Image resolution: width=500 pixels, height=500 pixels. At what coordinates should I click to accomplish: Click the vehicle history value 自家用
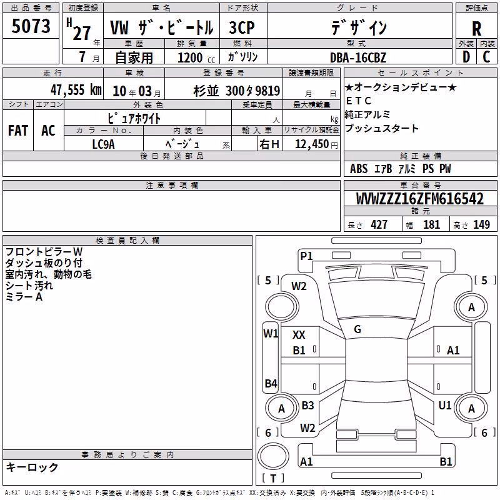[x=134, y=57]
